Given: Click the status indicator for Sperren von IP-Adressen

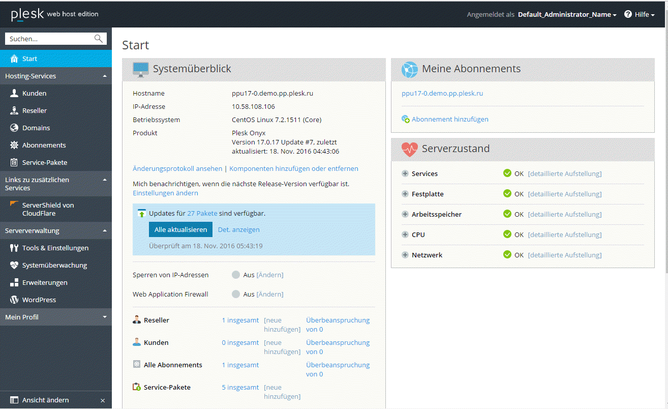Looking at the screenshot, I should (235, 275).
